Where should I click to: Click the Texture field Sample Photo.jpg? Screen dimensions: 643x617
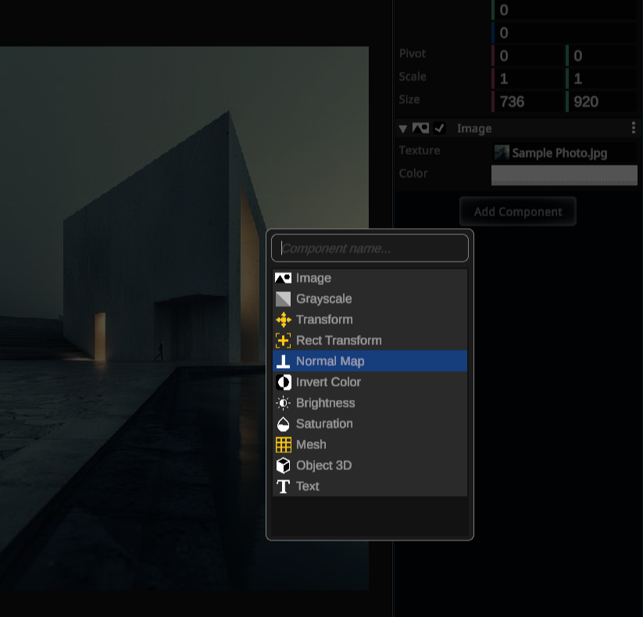pyautogui.click(x=564, y=153)
